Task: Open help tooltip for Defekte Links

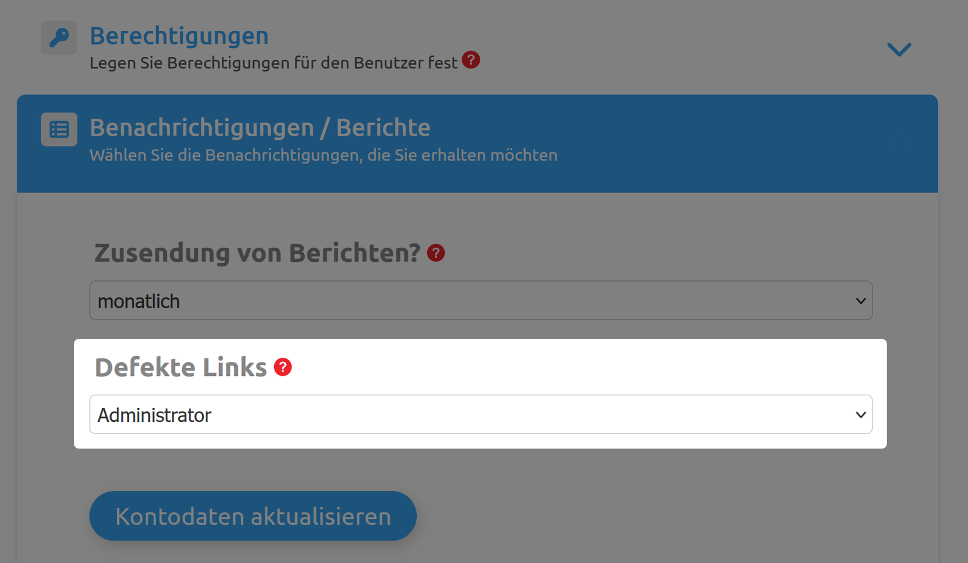Action: pyautogui.click(x=282, y=366)
